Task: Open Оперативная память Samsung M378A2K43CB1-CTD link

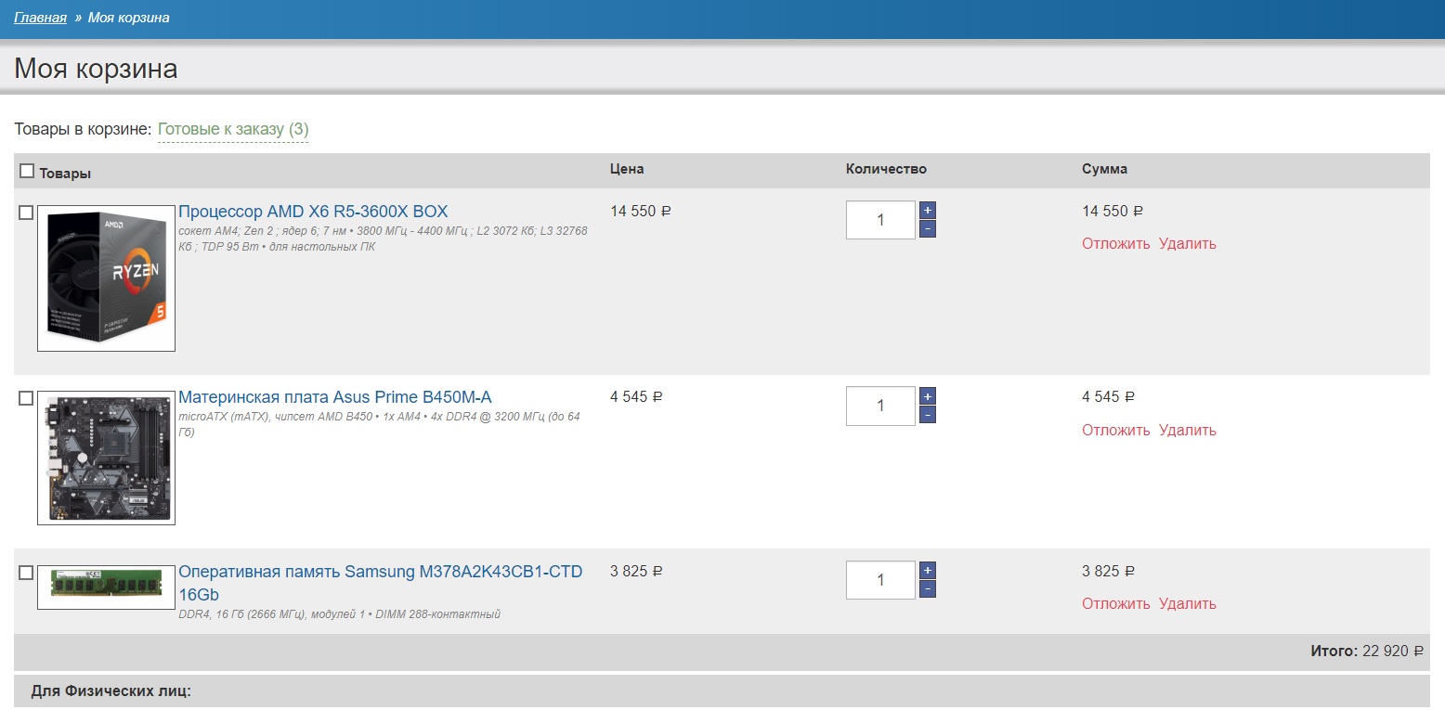Action: click(381, 583)
